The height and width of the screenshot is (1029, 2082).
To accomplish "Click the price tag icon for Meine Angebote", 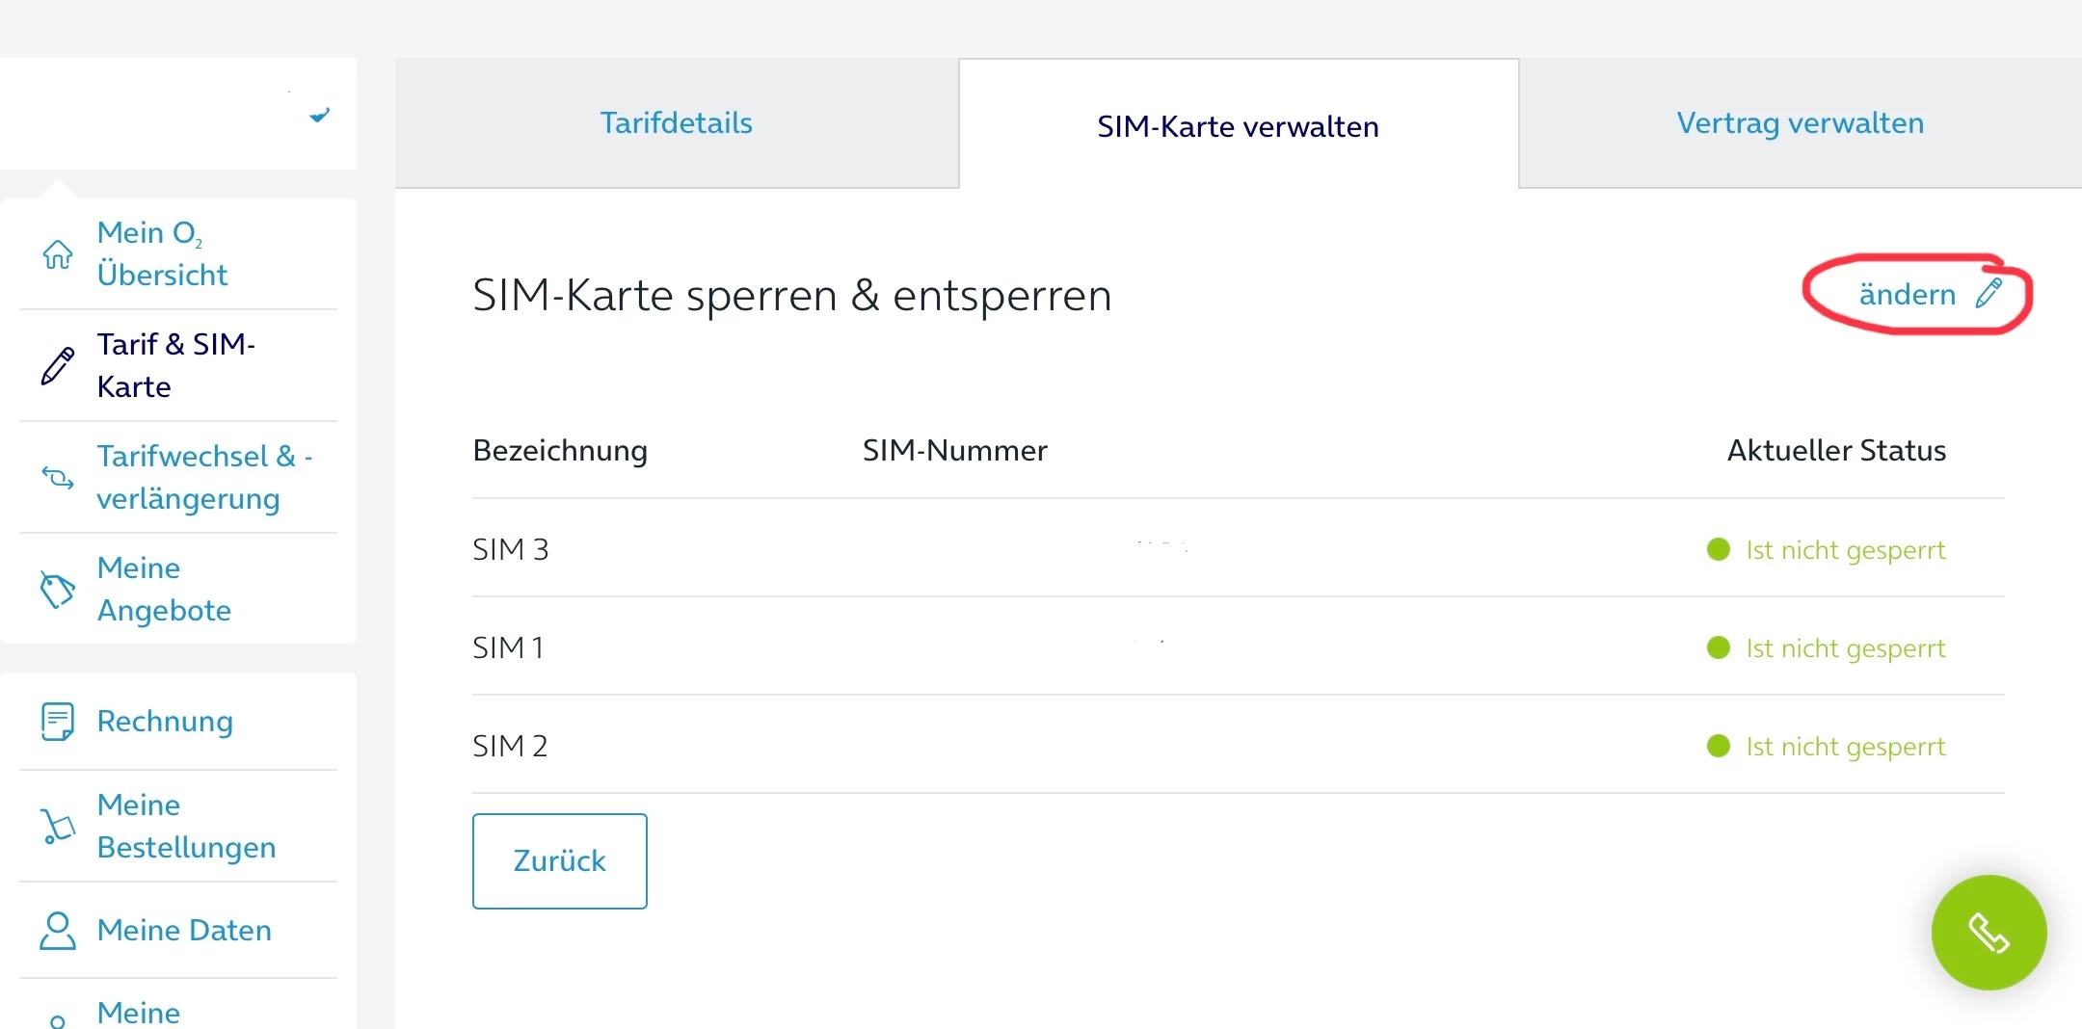I will (58, 590).
